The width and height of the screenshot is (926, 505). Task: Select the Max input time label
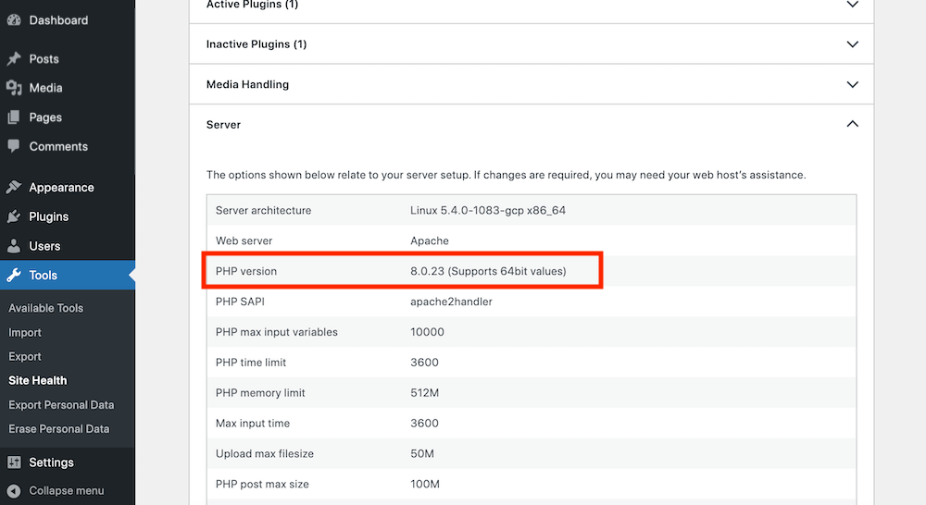253,423
